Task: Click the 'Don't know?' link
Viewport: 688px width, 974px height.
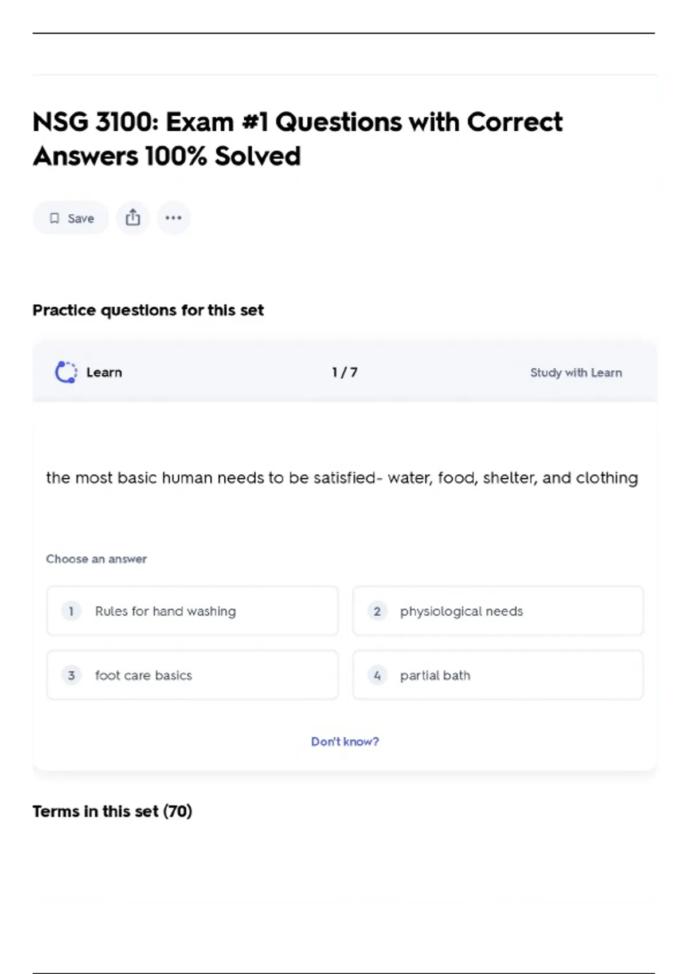Action: pos(345,741)
